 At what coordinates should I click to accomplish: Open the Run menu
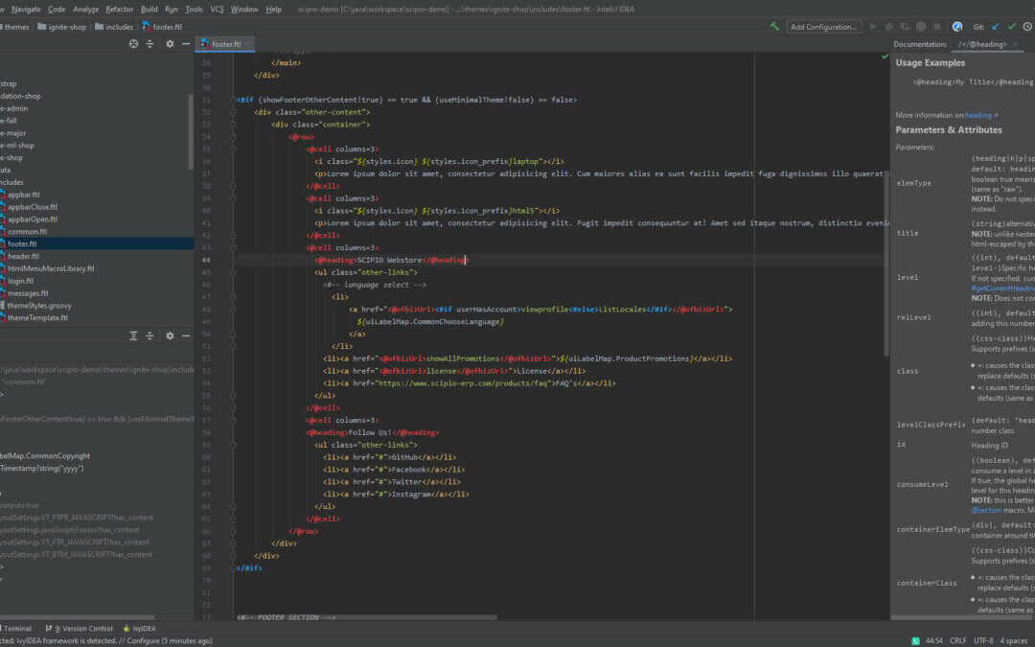pos(172,10)
